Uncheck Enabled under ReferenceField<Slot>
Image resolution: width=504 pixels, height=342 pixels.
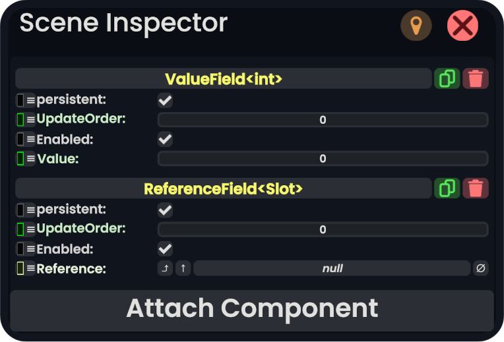point(165,249)
